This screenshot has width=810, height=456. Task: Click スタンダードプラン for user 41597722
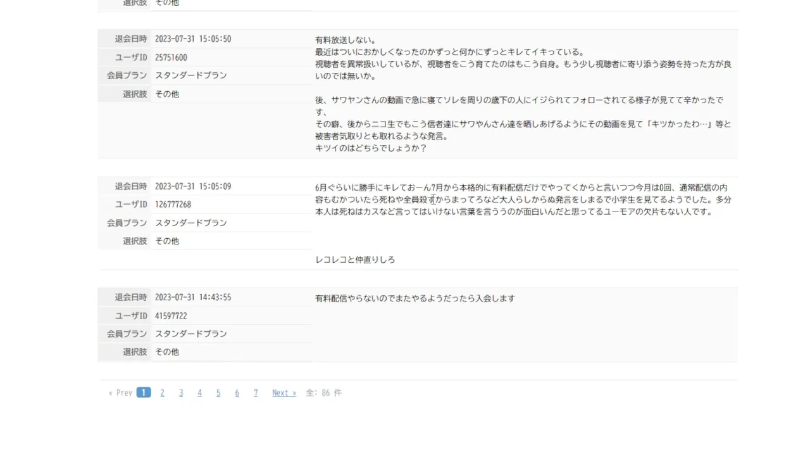(x=191, y=334)
